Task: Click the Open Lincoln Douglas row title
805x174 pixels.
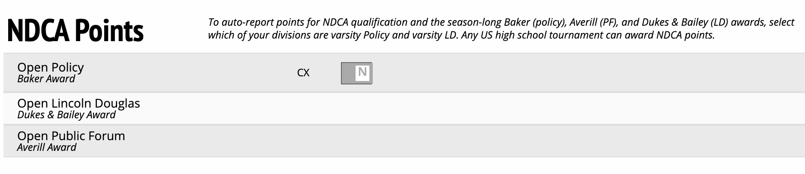Action: [x=78, y=103]
